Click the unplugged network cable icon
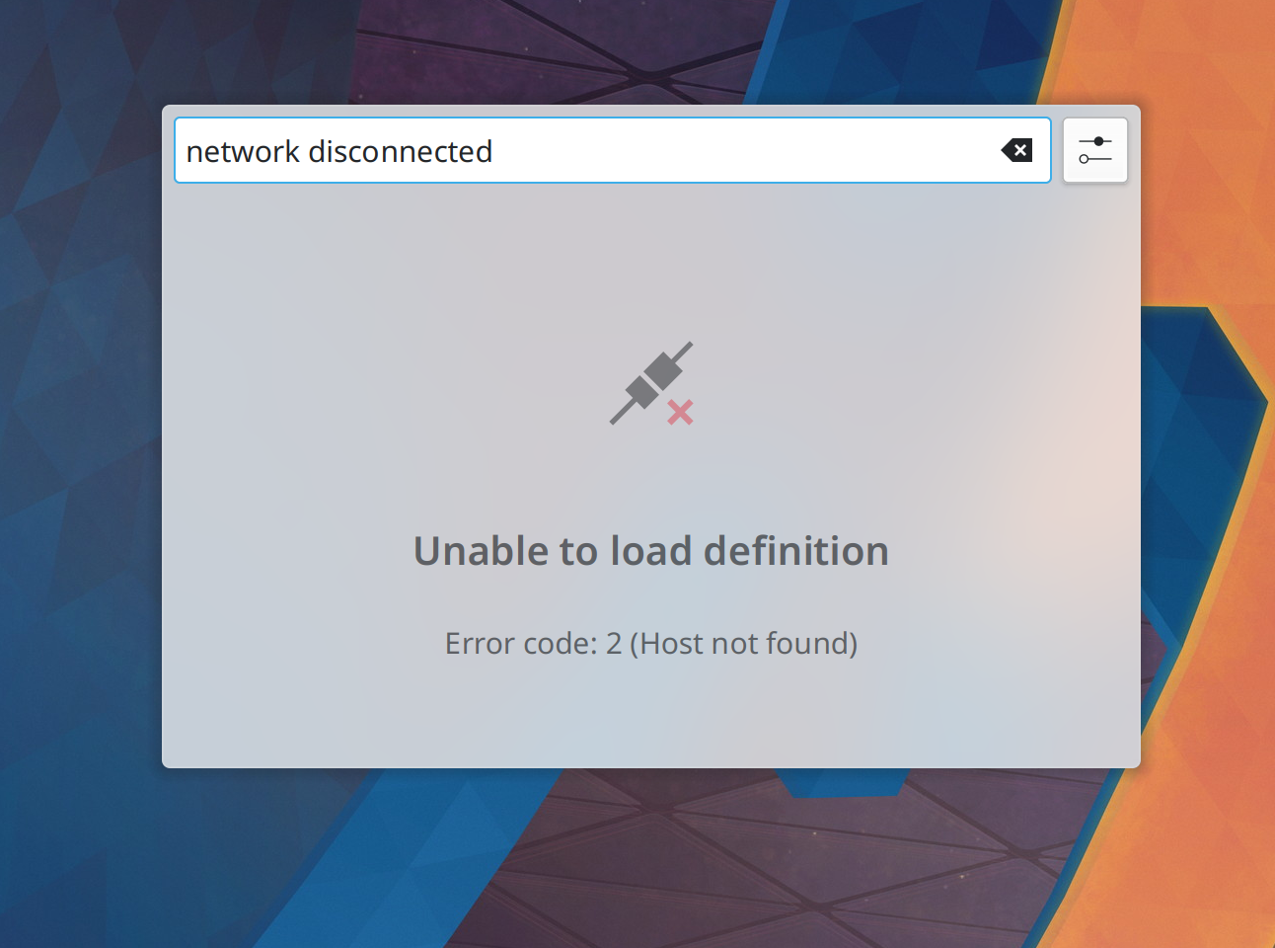The height and width of the screenshot is (948, 1275). pyautogui.click(x=651, y=383)
